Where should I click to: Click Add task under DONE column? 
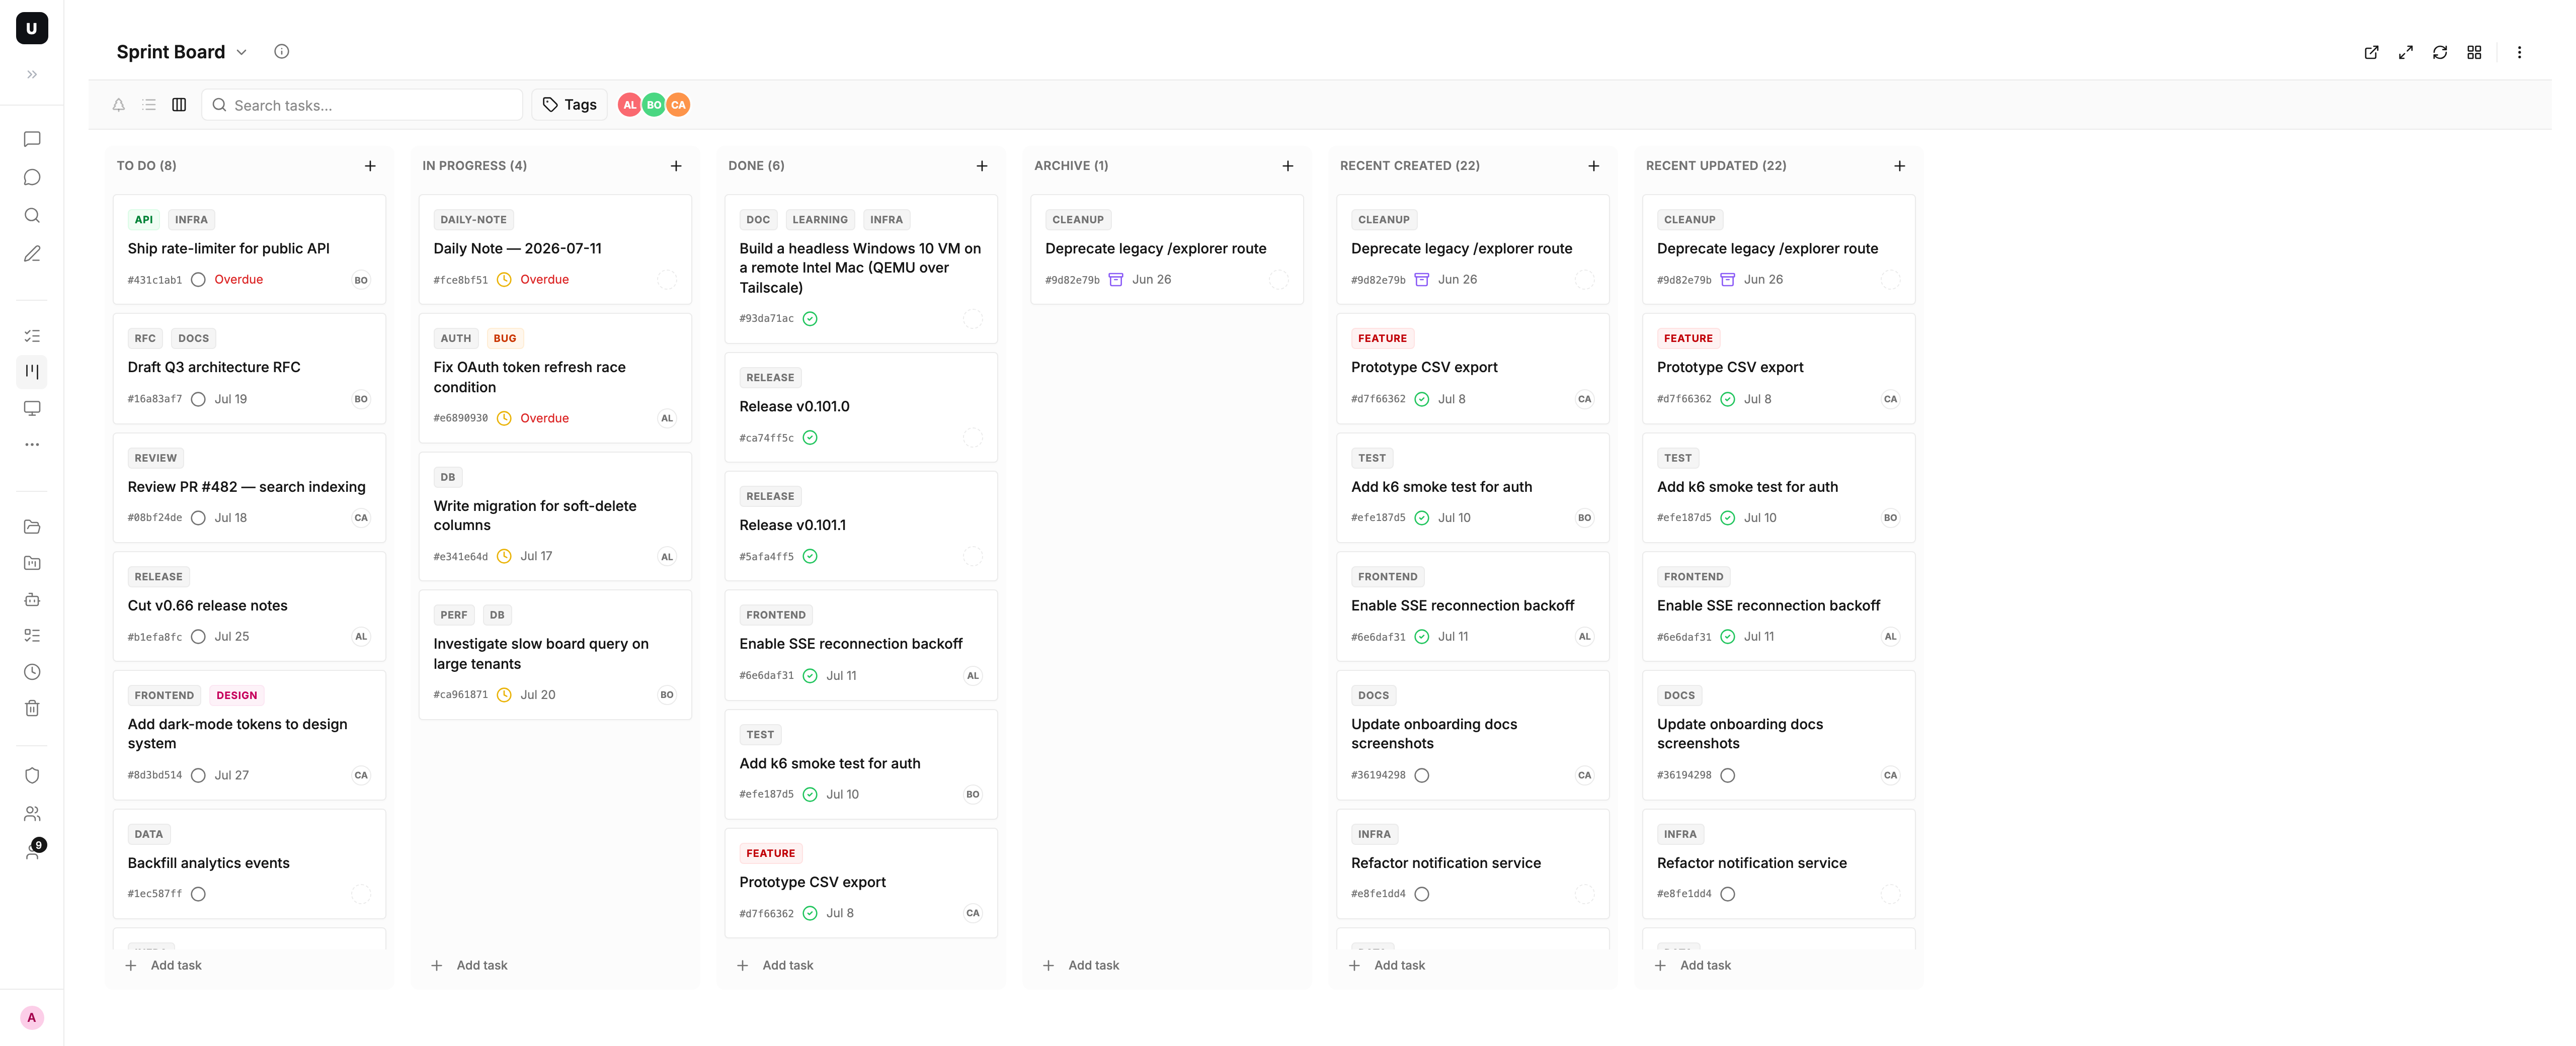[x=776, y=965]
